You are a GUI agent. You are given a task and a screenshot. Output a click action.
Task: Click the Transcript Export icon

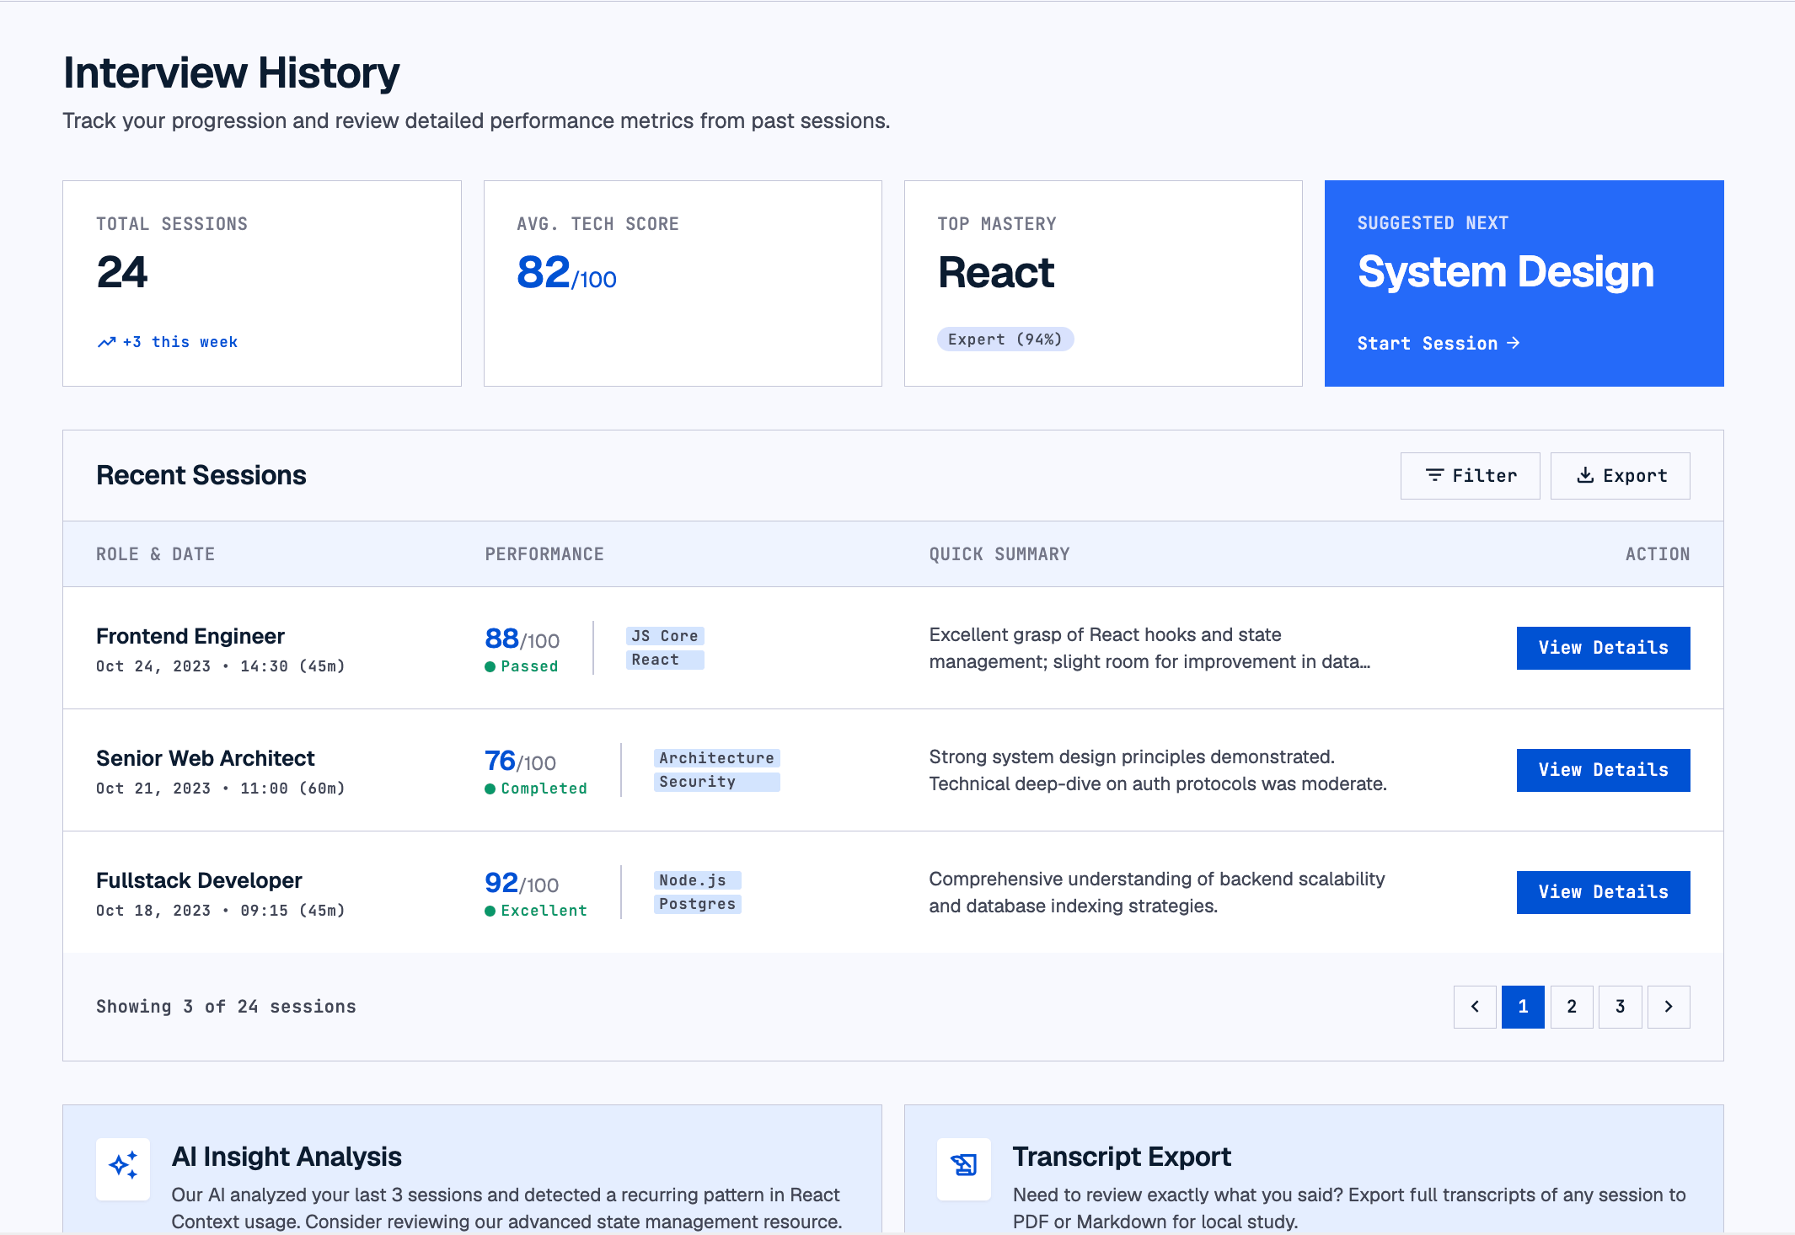[963, 1166]
